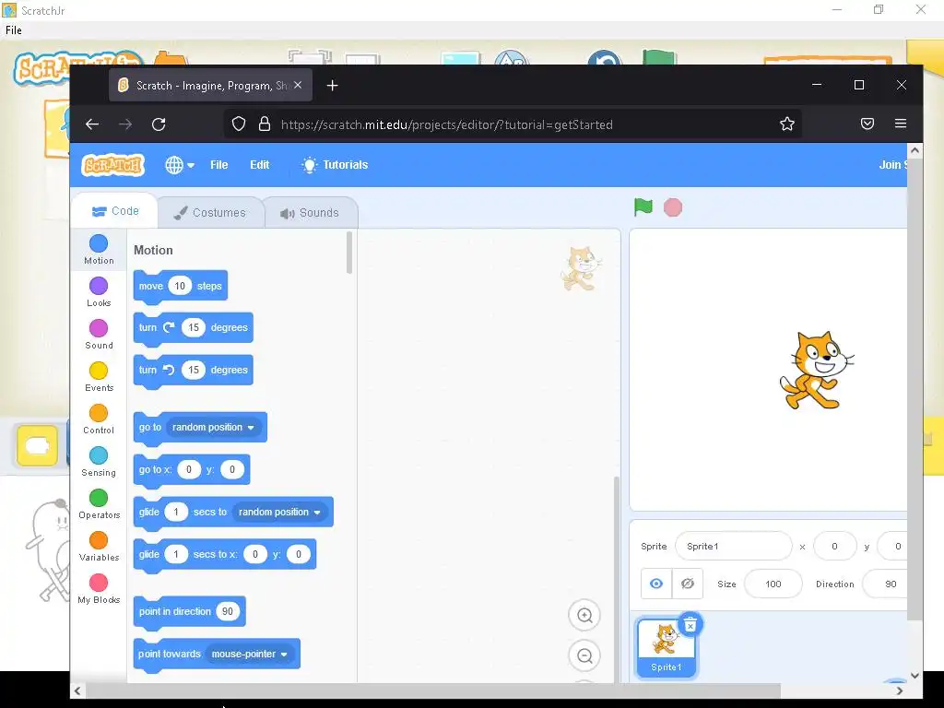Select the Motion block category
Viewport: 944px width, 708px height.
[99, 249]
